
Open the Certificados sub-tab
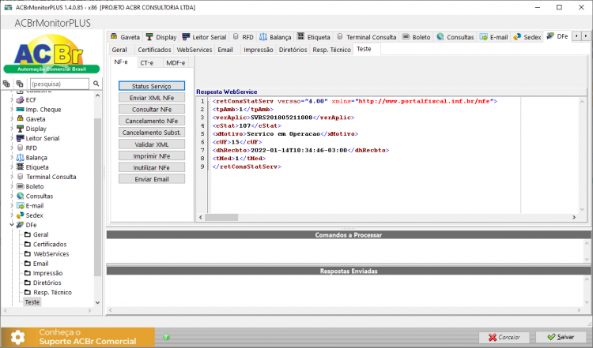[154, 50]
